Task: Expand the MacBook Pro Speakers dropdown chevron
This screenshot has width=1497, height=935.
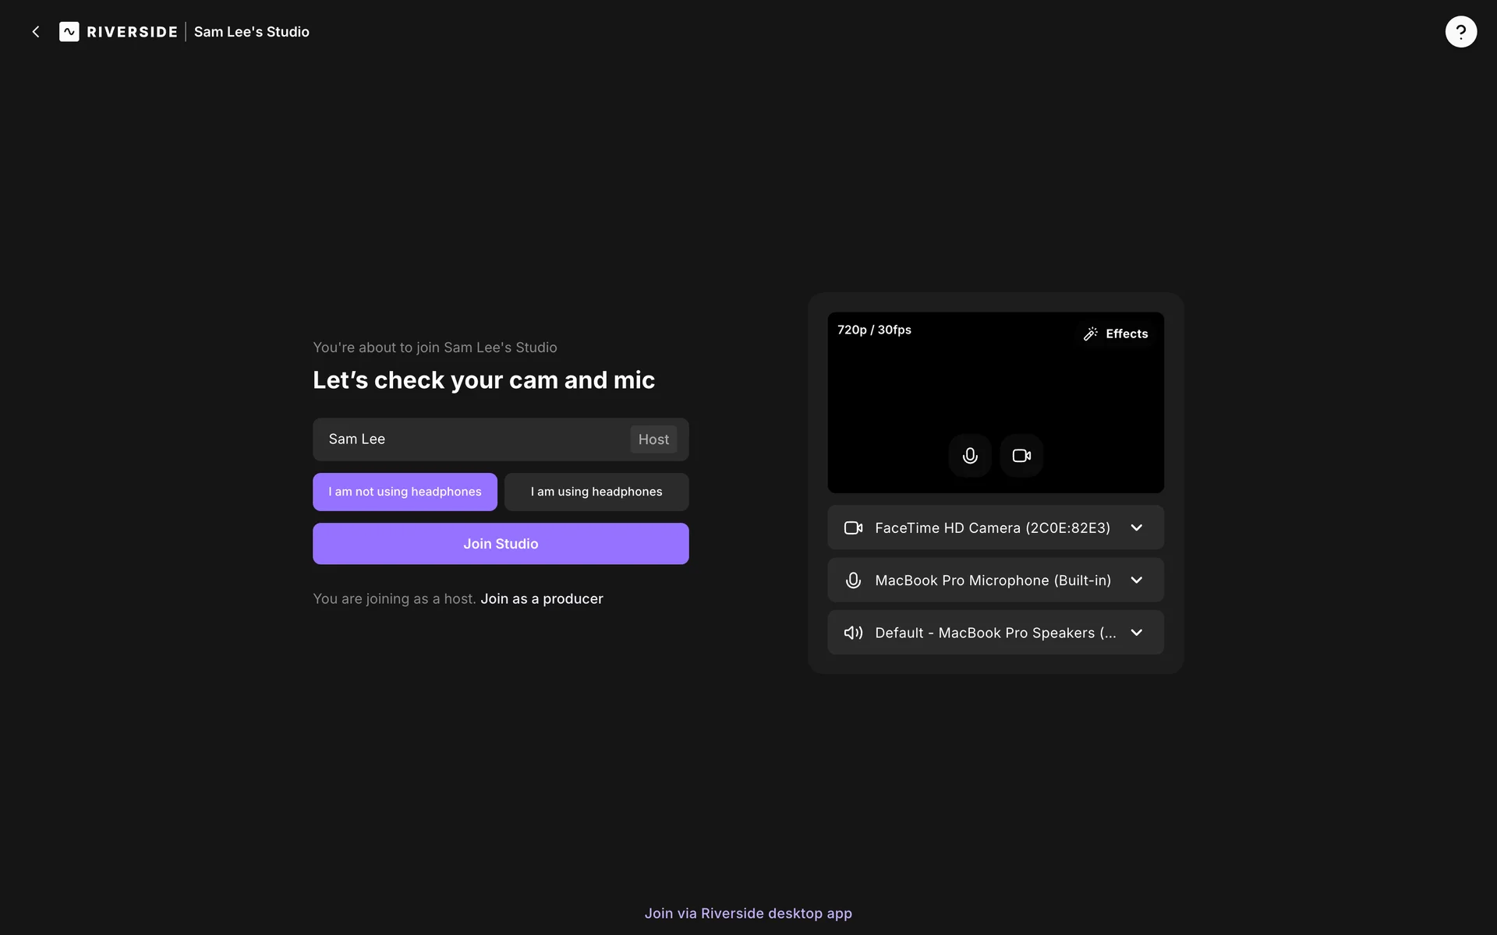Action: pos(1136,633)
